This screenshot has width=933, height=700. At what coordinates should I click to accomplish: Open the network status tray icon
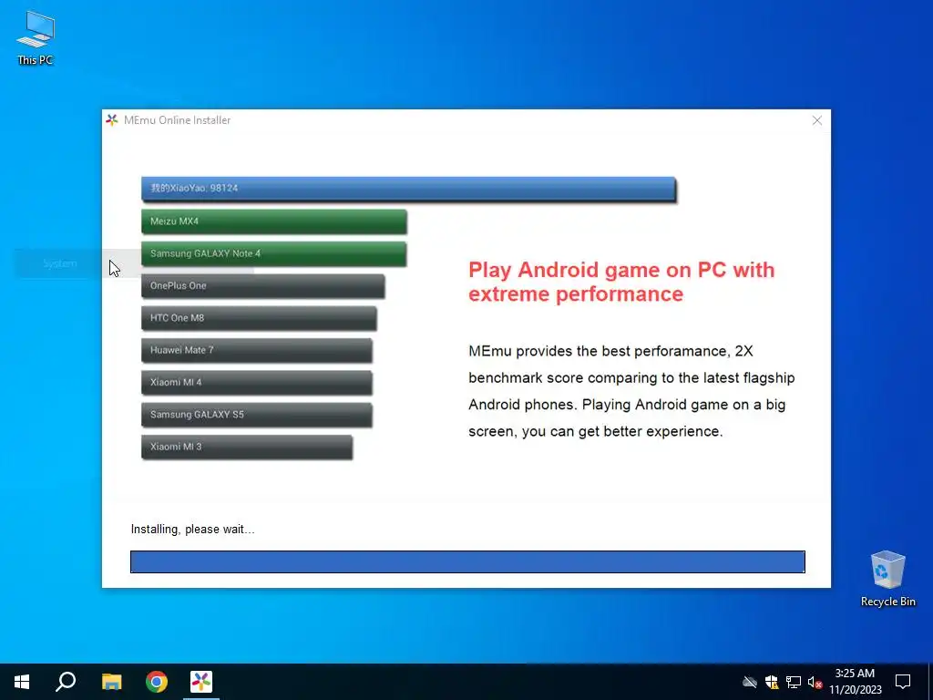(x=794, y=682)
